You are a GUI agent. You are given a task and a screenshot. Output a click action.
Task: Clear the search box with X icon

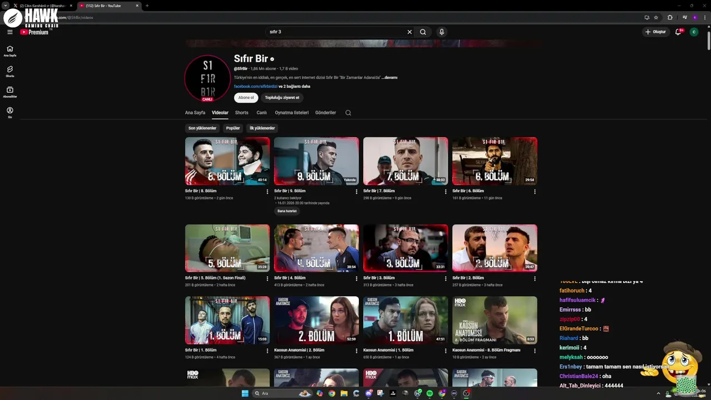pyautogui.click(x=409, y=32)
